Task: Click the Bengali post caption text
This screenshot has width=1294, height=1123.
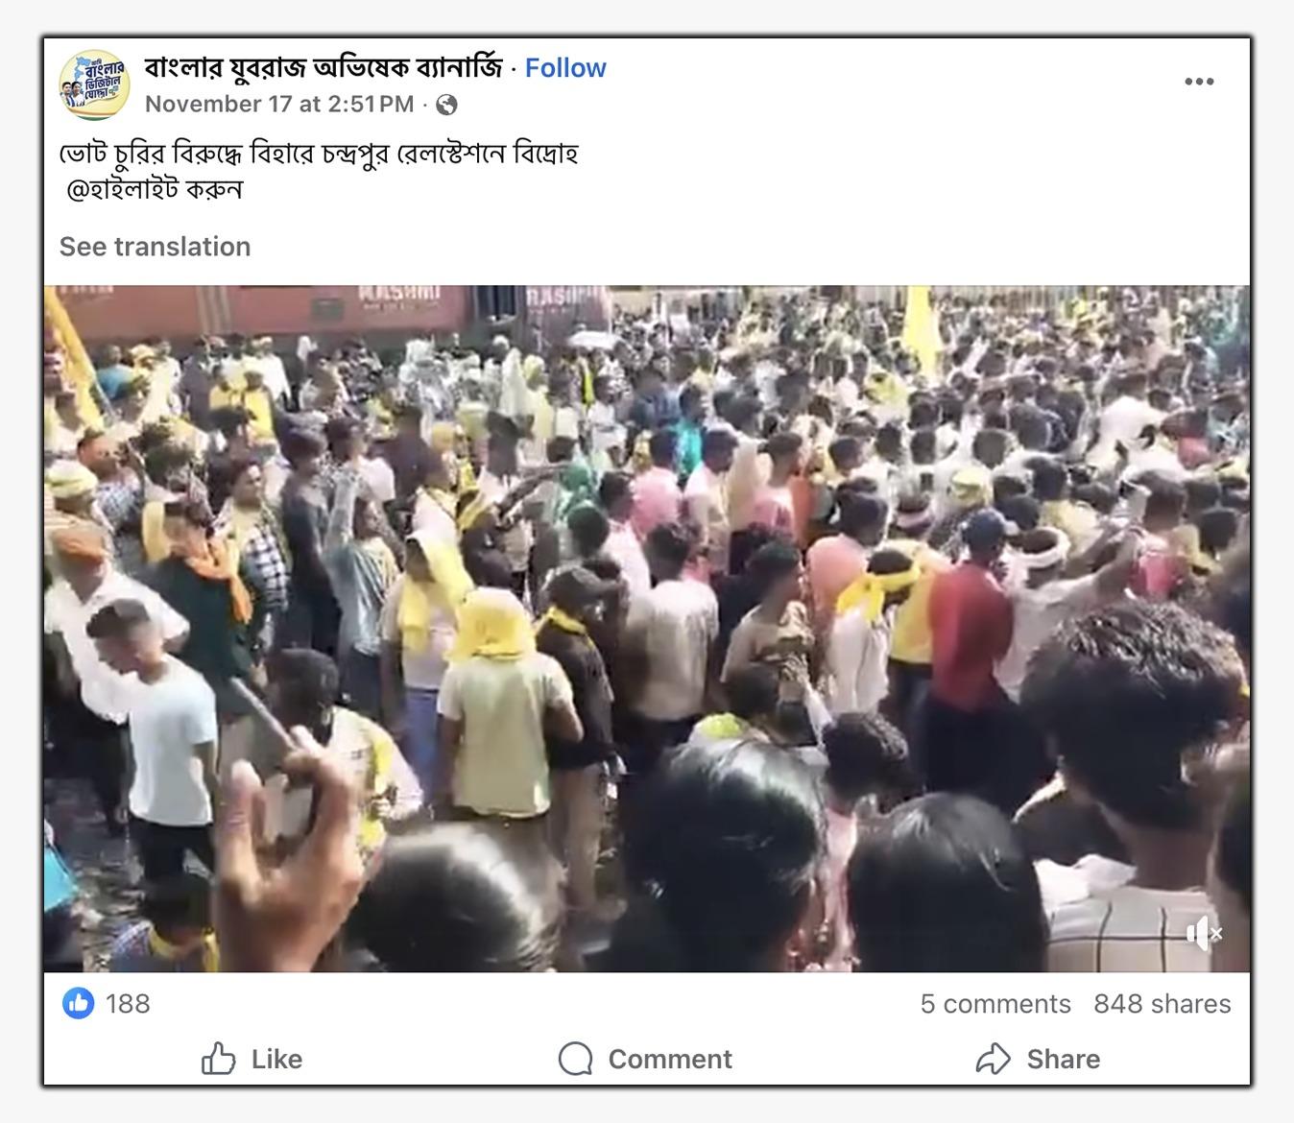Action: tap(319, 171)
